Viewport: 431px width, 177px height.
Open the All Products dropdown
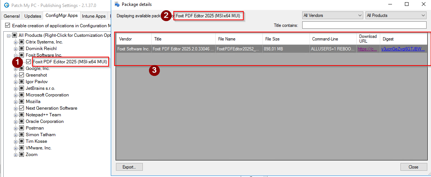coord(396,15)
